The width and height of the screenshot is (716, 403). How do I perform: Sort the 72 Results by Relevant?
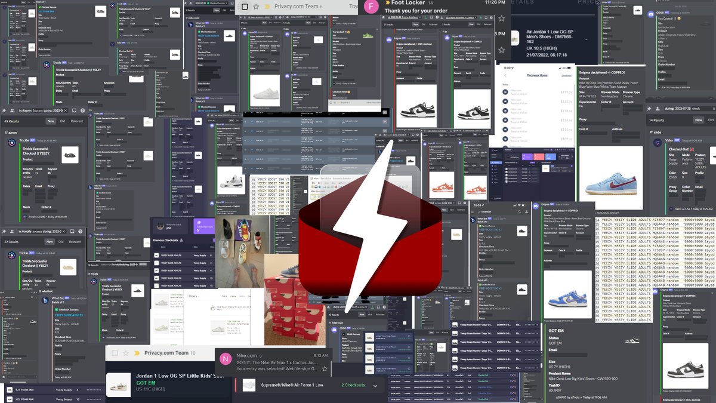[75, 242]
